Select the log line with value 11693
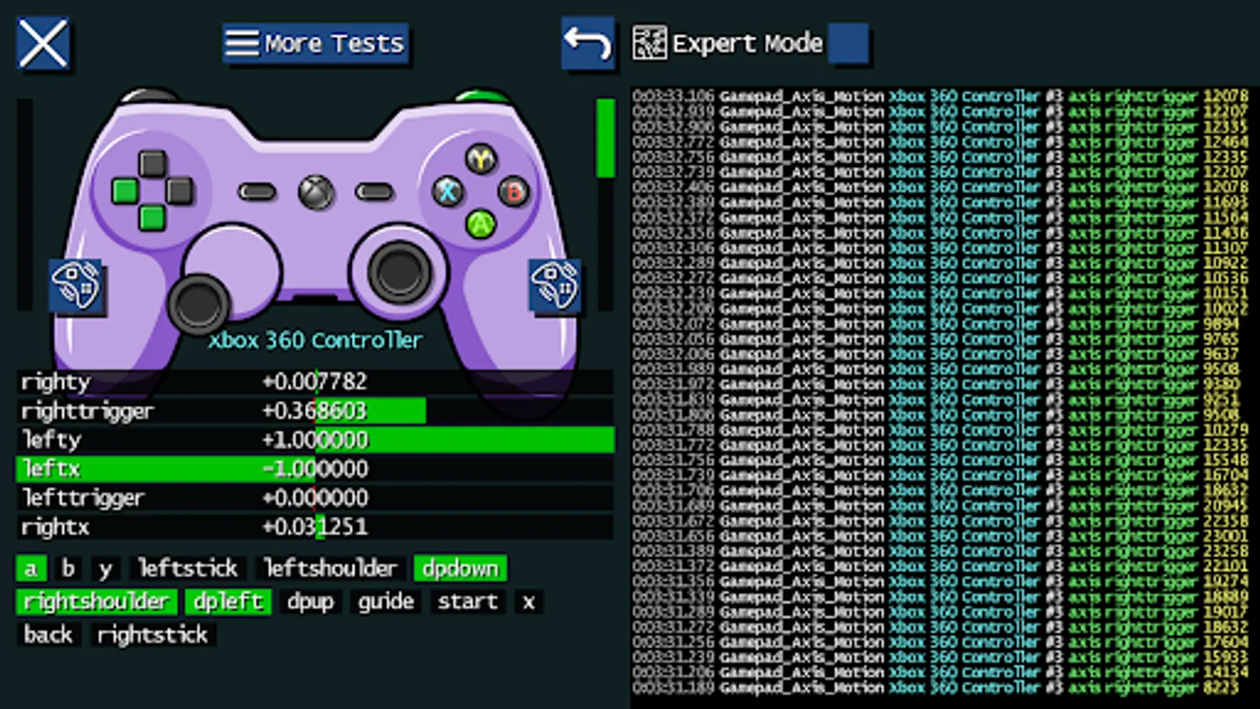This screenshot has width=1260, height=709. click(940, 202)
